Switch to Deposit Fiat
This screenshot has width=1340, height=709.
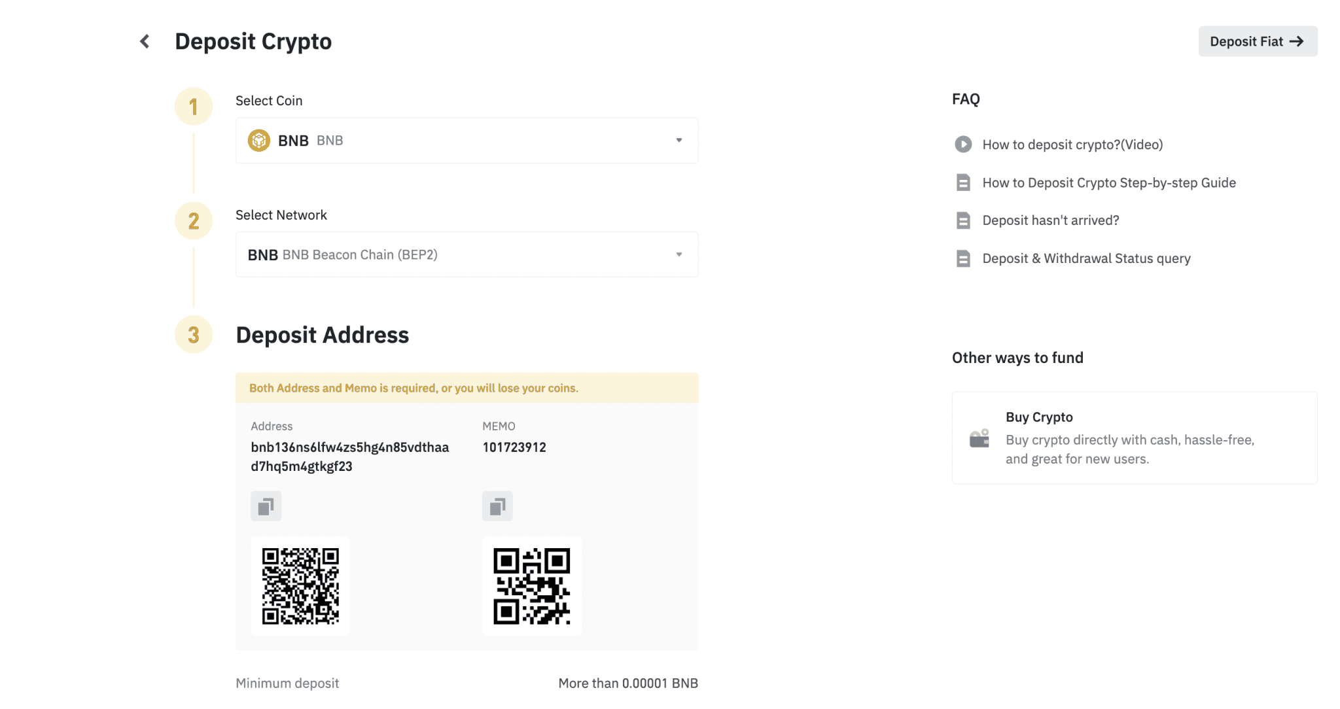pos(1257,41)
